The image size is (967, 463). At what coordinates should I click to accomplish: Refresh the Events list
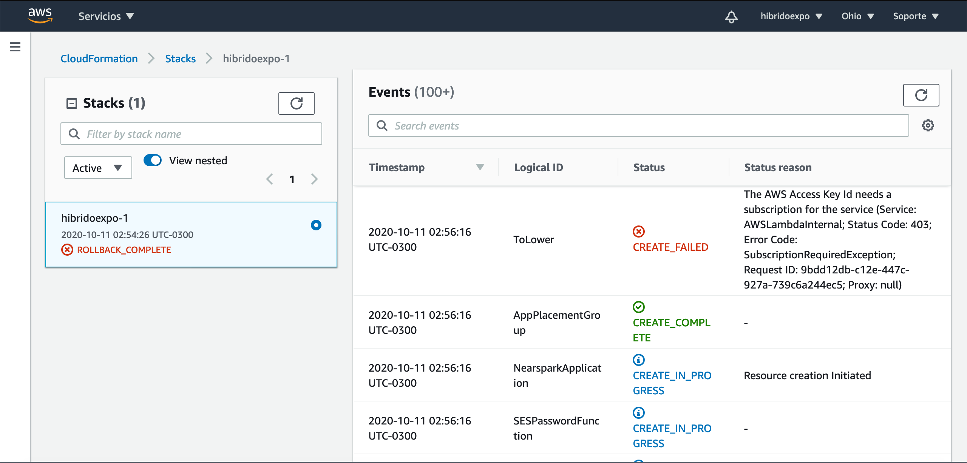click(921, 95)
